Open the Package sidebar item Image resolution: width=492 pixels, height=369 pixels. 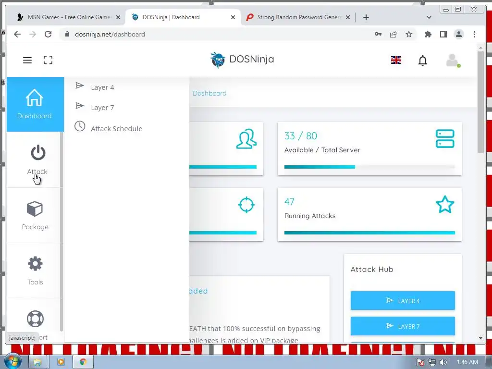tap(35, 216)
